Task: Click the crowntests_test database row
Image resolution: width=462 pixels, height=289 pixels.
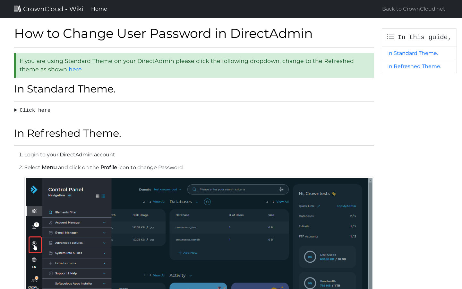Action: pos(229,227)
